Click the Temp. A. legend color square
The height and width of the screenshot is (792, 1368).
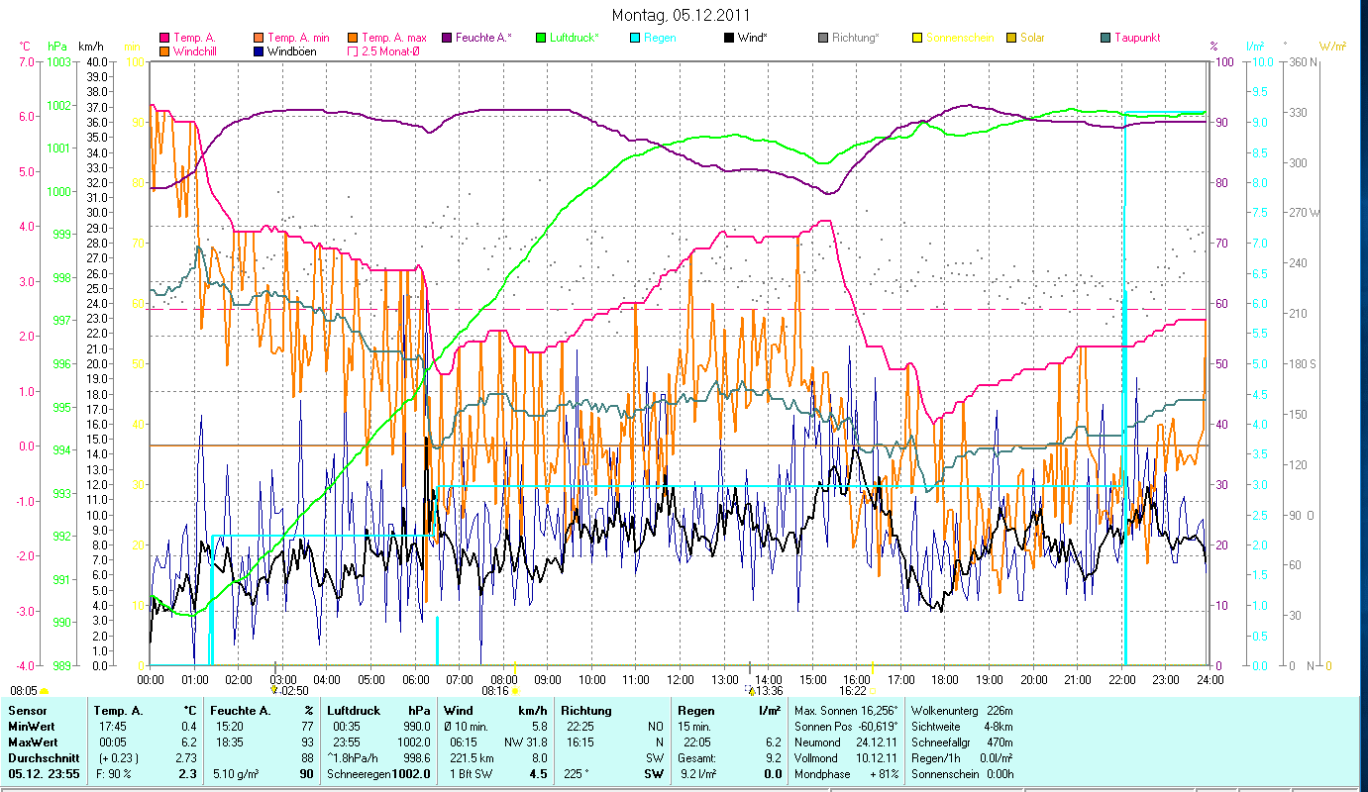point(164,39)
